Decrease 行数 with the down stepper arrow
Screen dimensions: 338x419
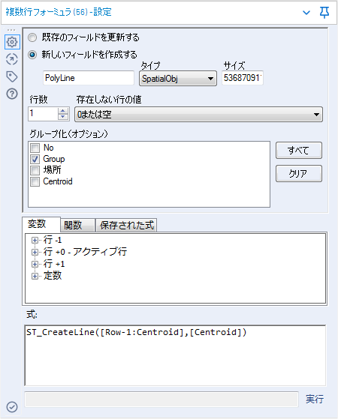63,117
